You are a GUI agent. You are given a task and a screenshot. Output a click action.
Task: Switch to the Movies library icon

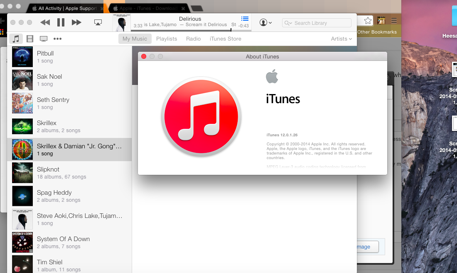tap(30, 39)
